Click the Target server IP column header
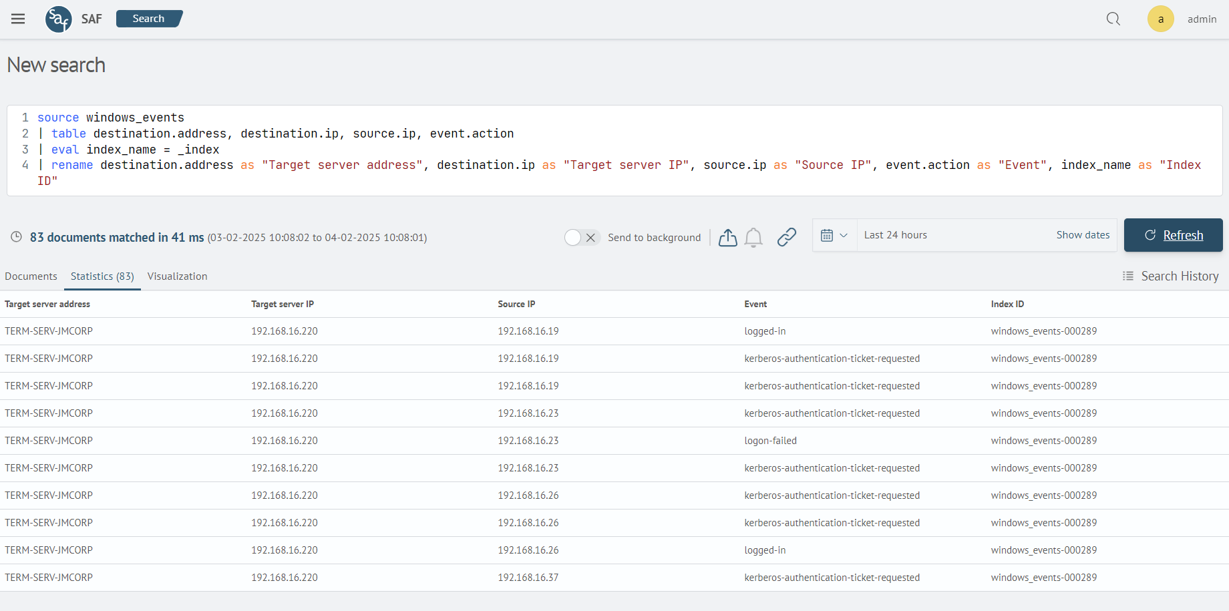1229x611 pixels. click(283, 304)
